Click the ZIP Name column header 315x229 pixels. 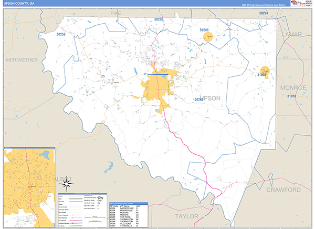[x=125, y=206]
